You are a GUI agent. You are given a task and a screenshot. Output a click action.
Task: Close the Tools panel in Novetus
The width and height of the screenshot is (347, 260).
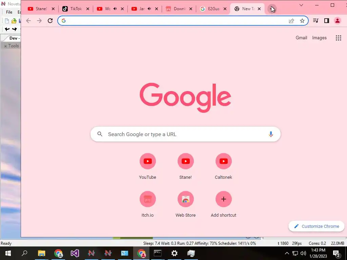click(5, 46)
